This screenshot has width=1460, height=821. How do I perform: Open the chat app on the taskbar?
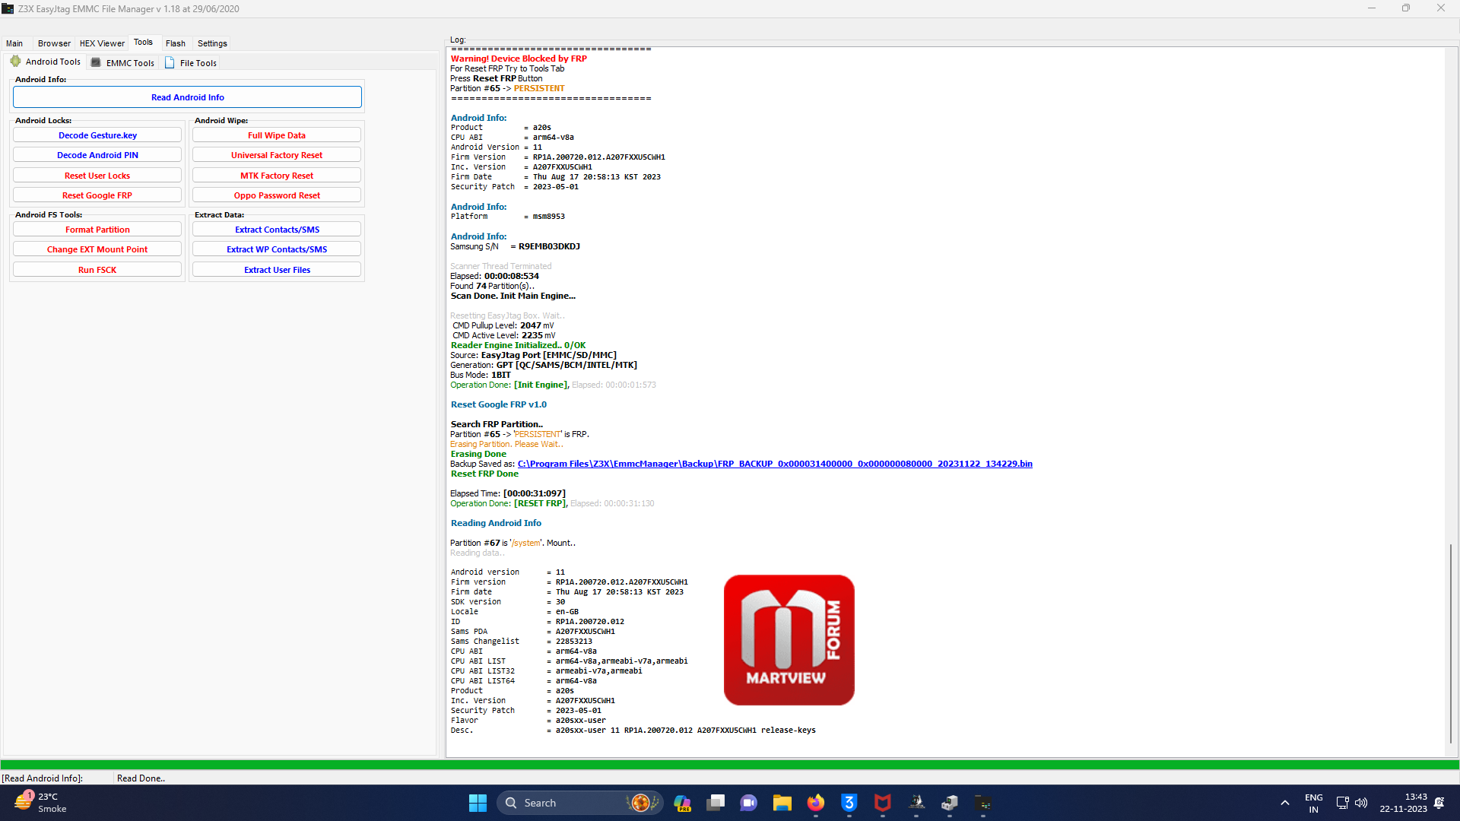749,803
